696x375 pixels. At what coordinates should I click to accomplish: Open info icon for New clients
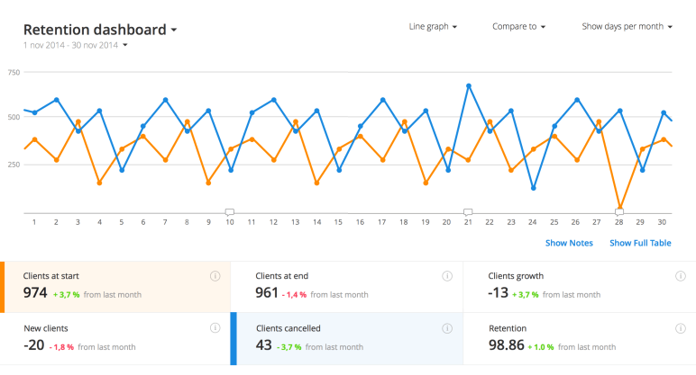tap(215, 328)
